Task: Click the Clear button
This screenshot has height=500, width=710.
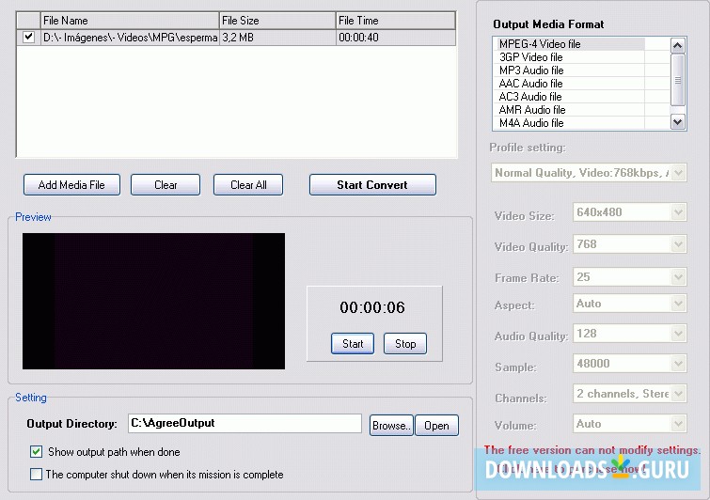Action: (166, 184)
